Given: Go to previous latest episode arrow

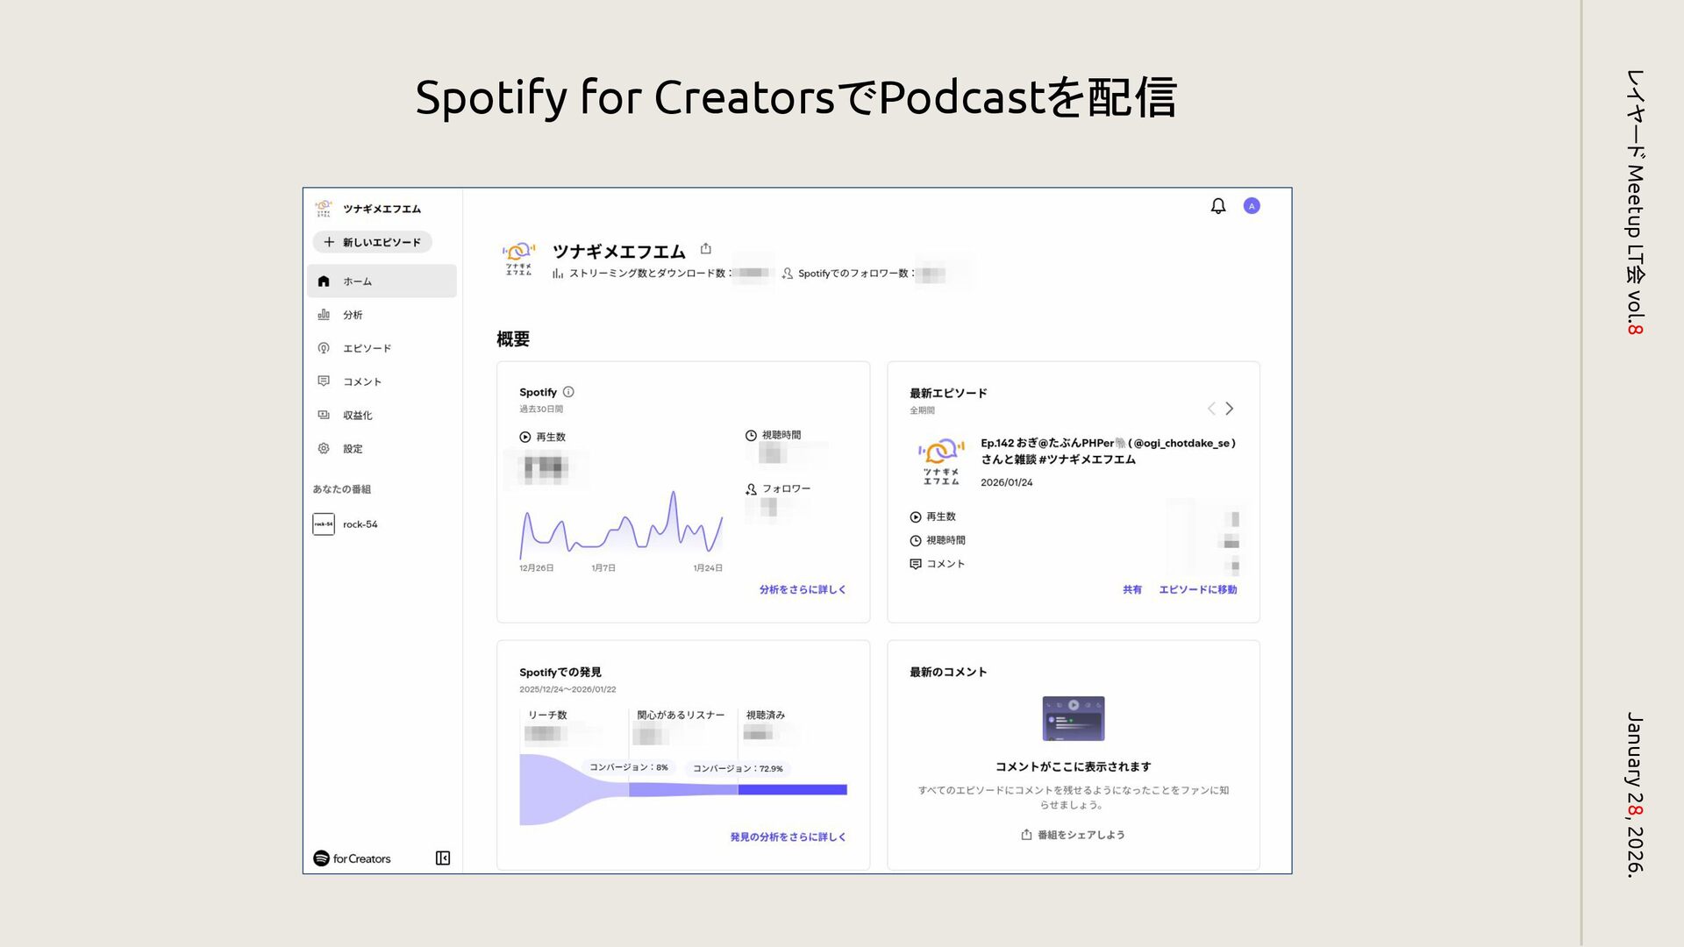Looking at the screenshot, I should [x=1211, y=409].
